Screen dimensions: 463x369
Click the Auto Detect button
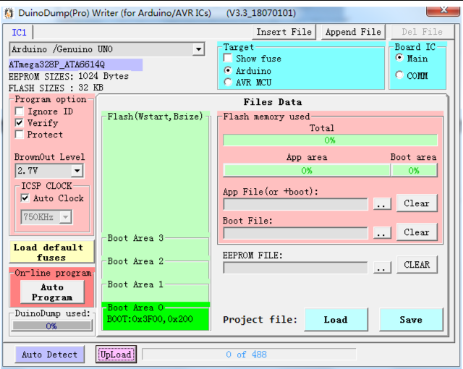50,355
